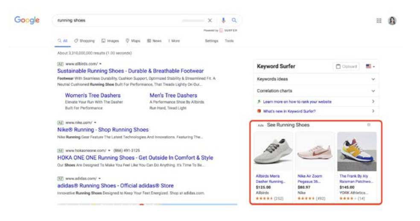Click the (866) 491-3125 phone number
This screenshot has height=221, width=420.
click(127, 150)
